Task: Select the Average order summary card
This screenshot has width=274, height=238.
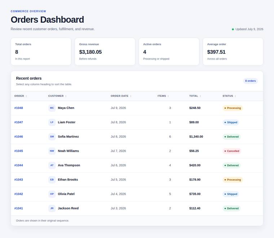Action: tap(233, 52)
